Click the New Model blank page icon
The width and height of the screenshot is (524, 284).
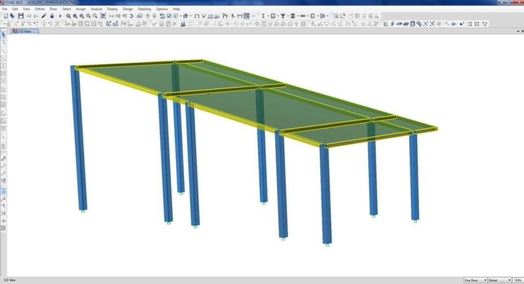pyautogui.click(x=6, y=16)
